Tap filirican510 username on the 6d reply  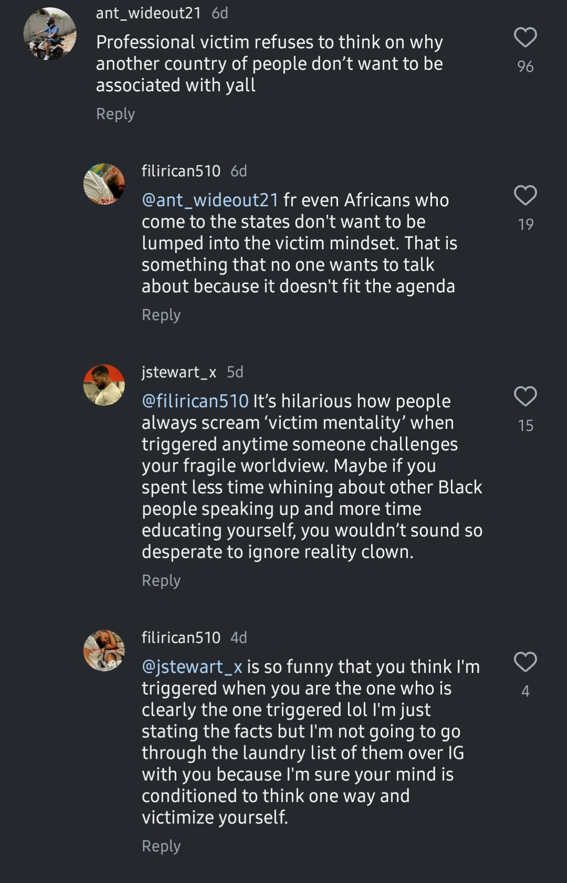181,171
